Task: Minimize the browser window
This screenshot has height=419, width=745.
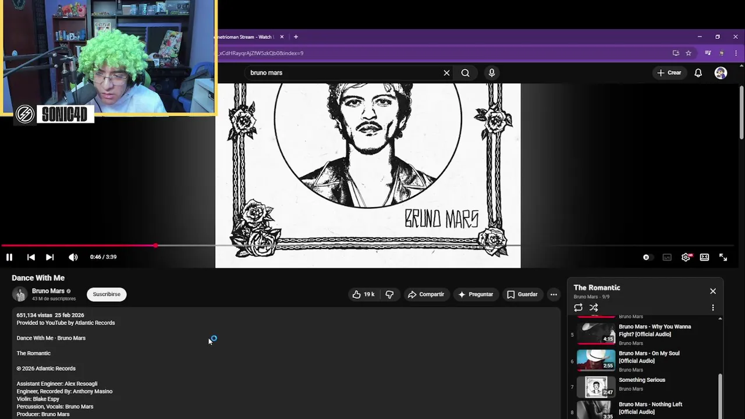Action: [700, 37]
